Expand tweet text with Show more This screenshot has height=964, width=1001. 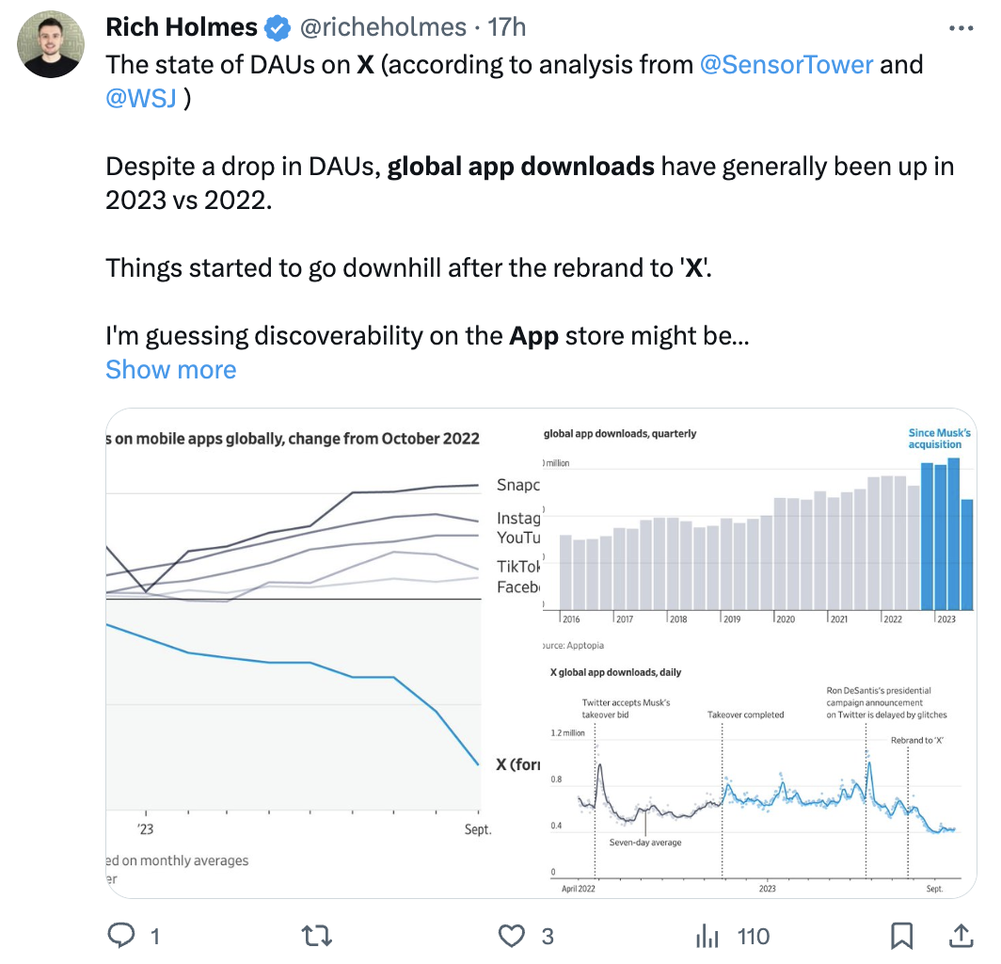[x=170, y=369]
